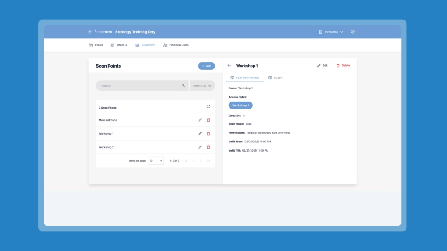Click the Add scan point button
This screenshot has width=447, height=251.
click(206, 66)
